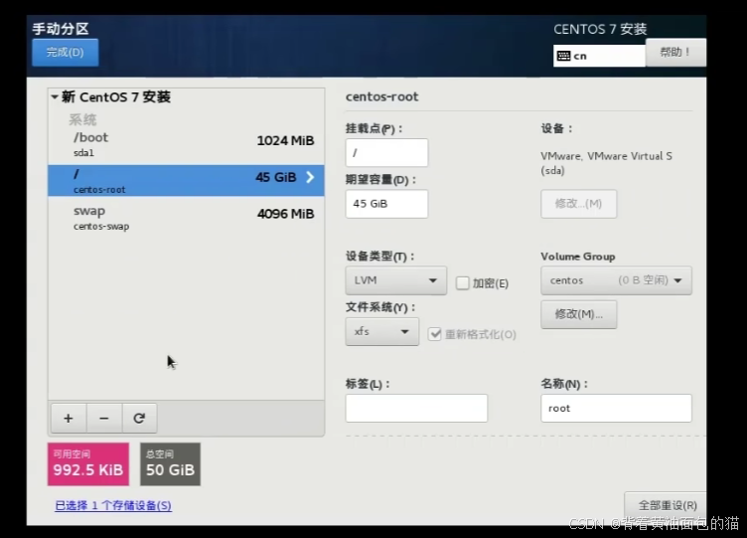Click the 全部重设(R) reset all button
Image resolution: width=747 pixels, height=538 pixels.
pyautogui.click(x=667, y=505)
